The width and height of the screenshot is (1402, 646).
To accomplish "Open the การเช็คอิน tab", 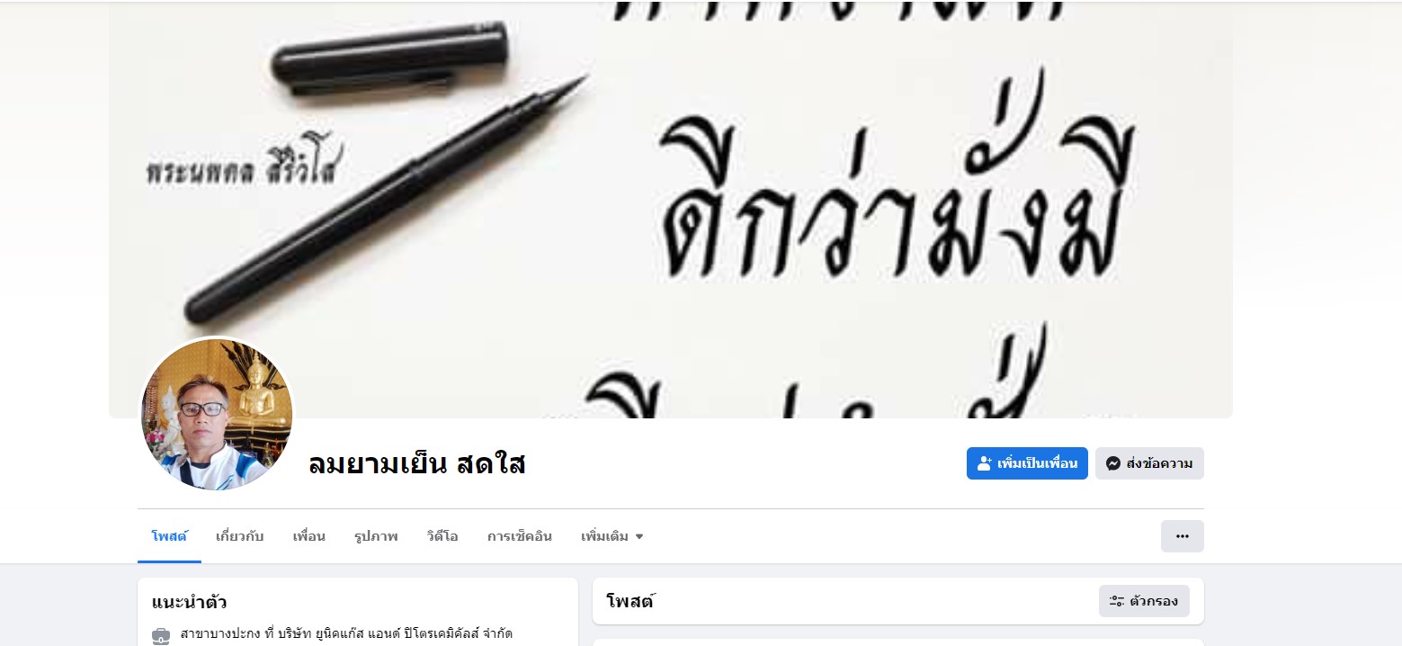I will tap(520, 536).
